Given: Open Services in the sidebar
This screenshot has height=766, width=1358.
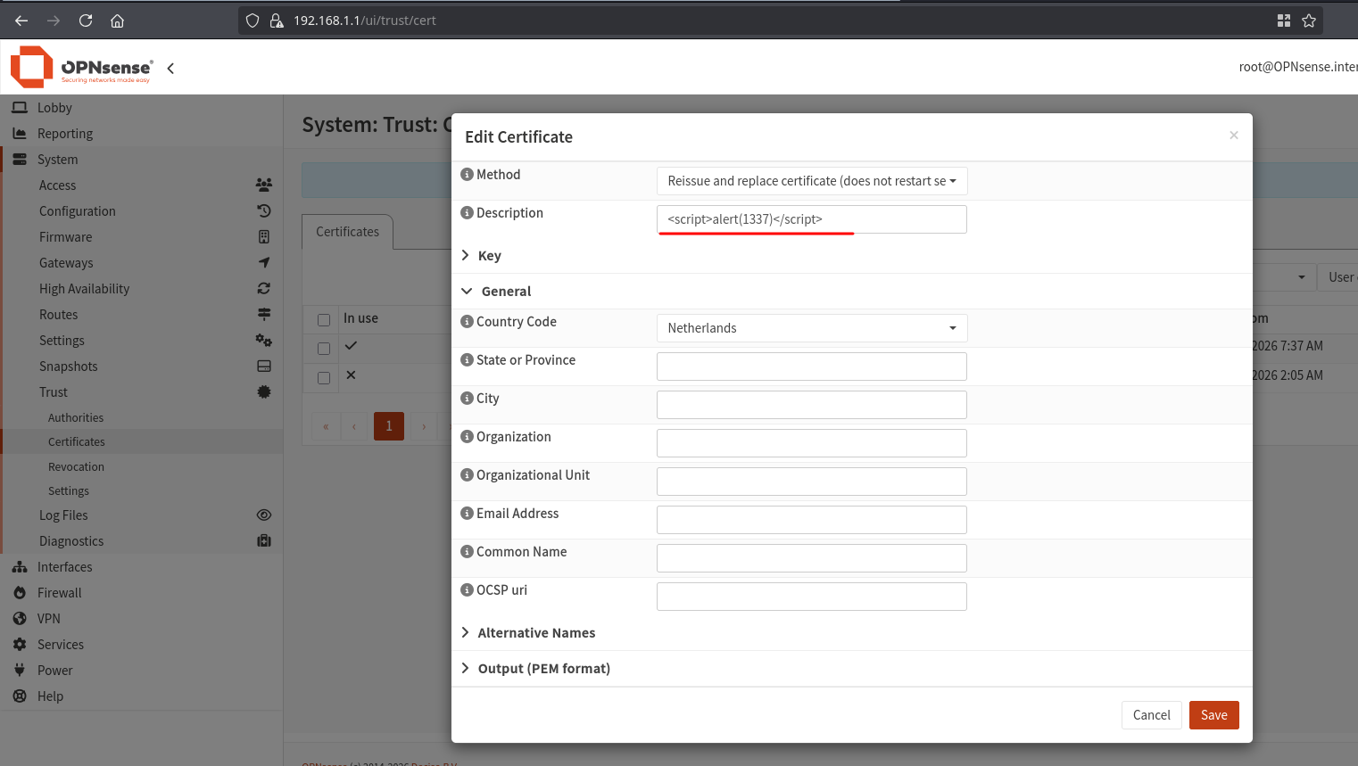Looking at the screenshot, I should 61,645.
